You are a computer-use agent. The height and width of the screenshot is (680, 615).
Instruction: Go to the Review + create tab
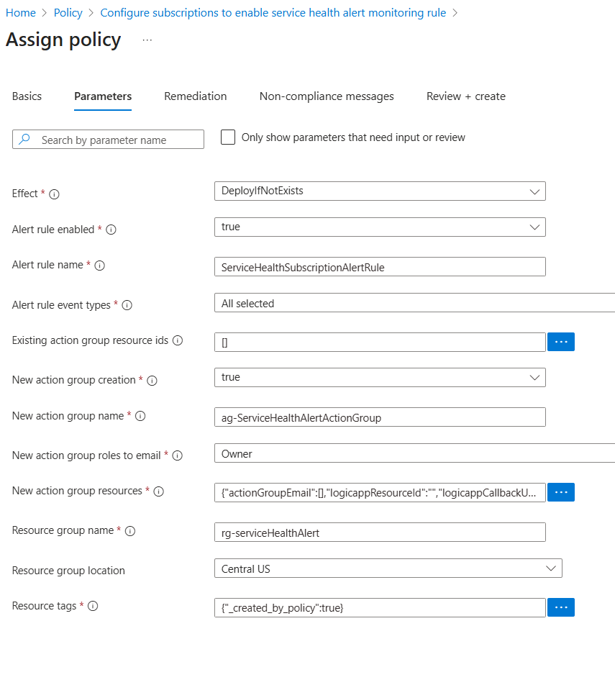(x=465, y=96)
